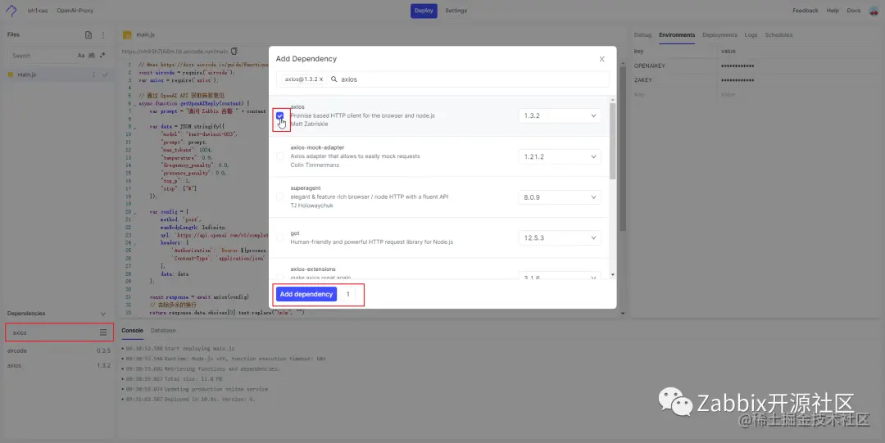Focus the Files search field
The height and width of the screenshot is (443, 885).
click(x=43, y=56)
